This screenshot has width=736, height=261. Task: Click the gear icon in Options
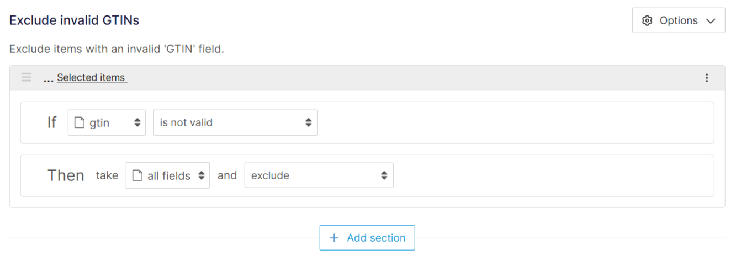pos(647,20)
